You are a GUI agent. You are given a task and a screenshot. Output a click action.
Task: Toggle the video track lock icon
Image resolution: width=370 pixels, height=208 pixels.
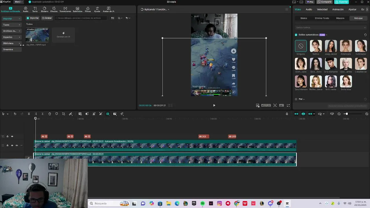[x=8, y=145]
